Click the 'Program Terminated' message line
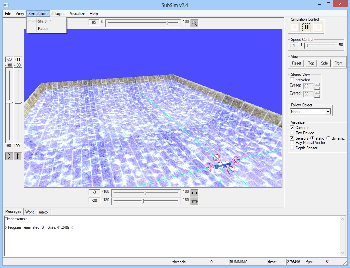Screen dimensions: 350x268 point(39,227)
